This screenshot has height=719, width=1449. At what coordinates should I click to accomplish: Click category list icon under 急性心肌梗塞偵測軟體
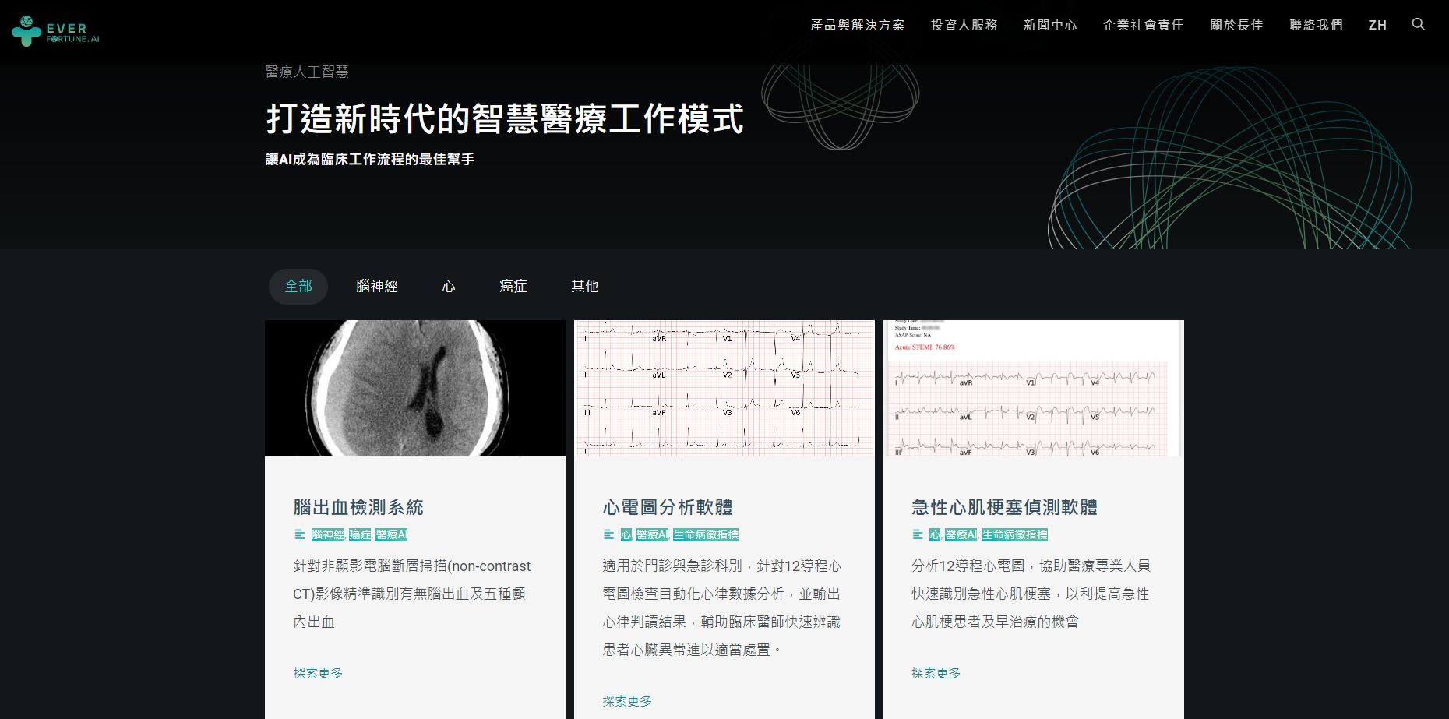pos(918,534)
